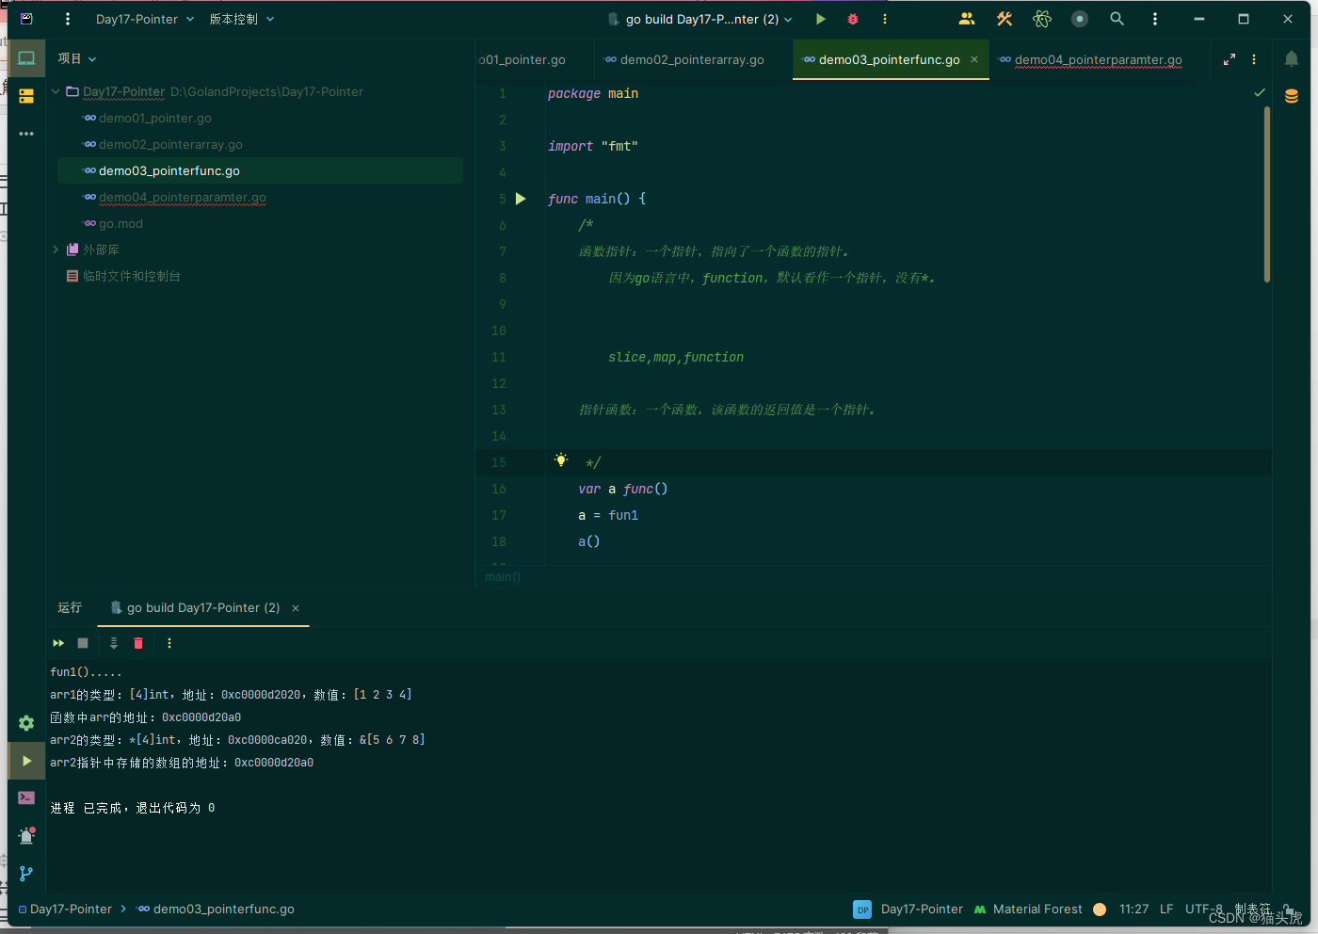Open 临时文件和控制台 scratches node
The image size is (1318, 934).
(x=131, y=276)
